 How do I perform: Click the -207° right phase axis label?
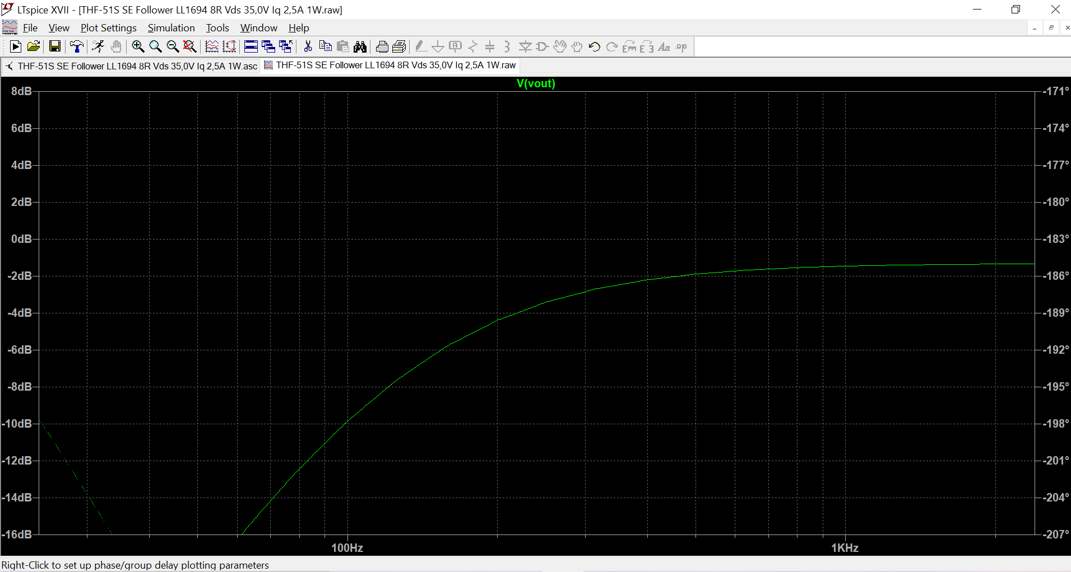(x=1056, y=535)
